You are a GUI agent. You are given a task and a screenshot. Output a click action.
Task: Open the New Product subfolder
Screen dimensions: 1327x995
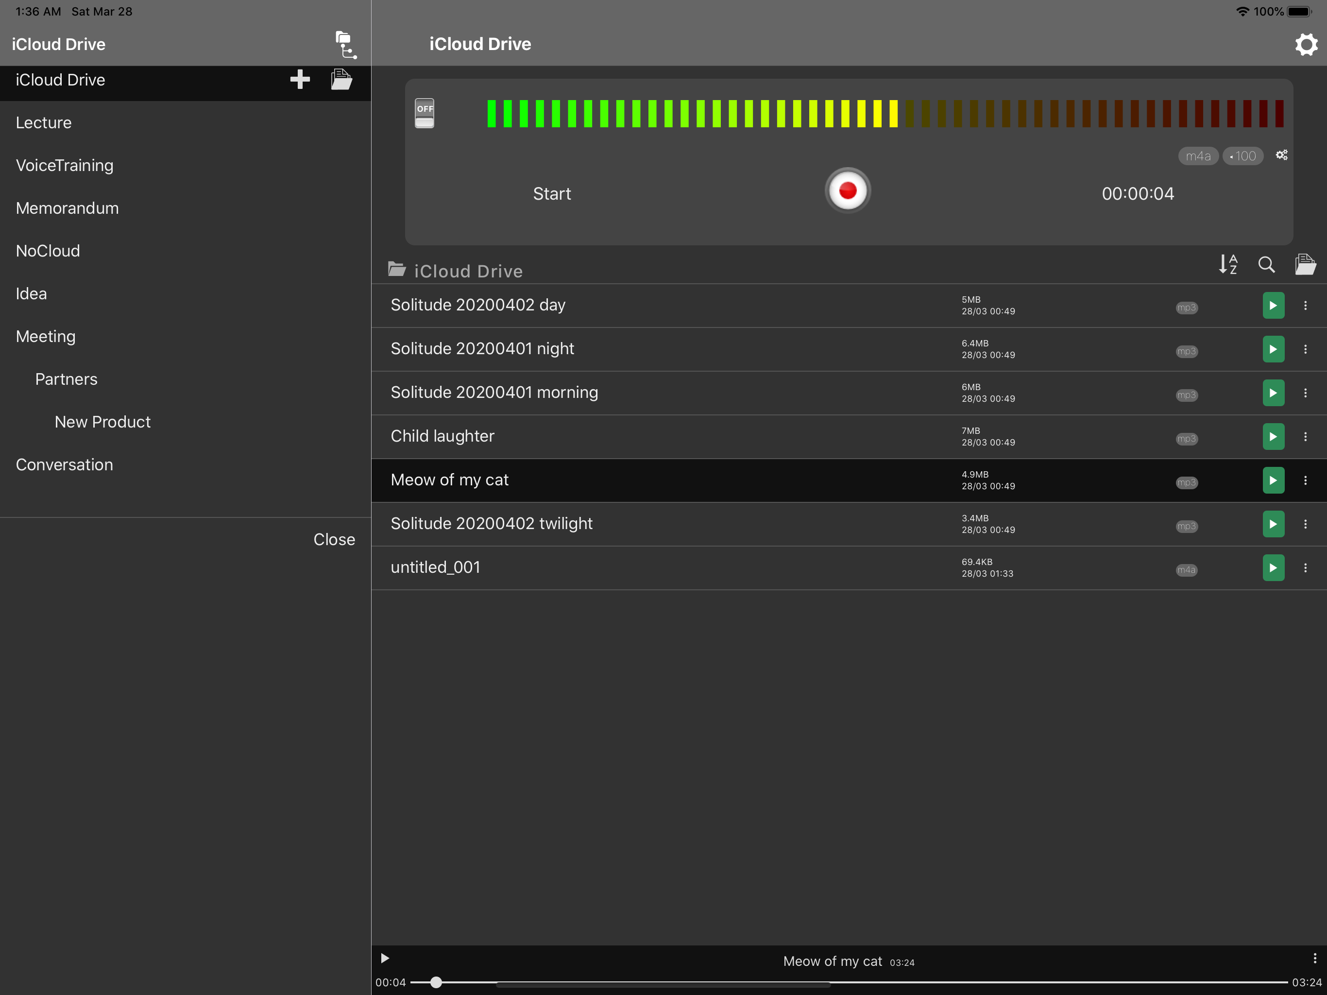pyautogui.click(x=102, y=422)
